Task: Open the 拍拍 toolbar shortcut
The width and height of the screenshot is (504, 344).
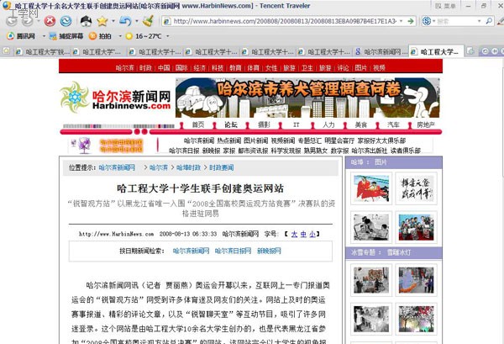Action: pos(99,36)
